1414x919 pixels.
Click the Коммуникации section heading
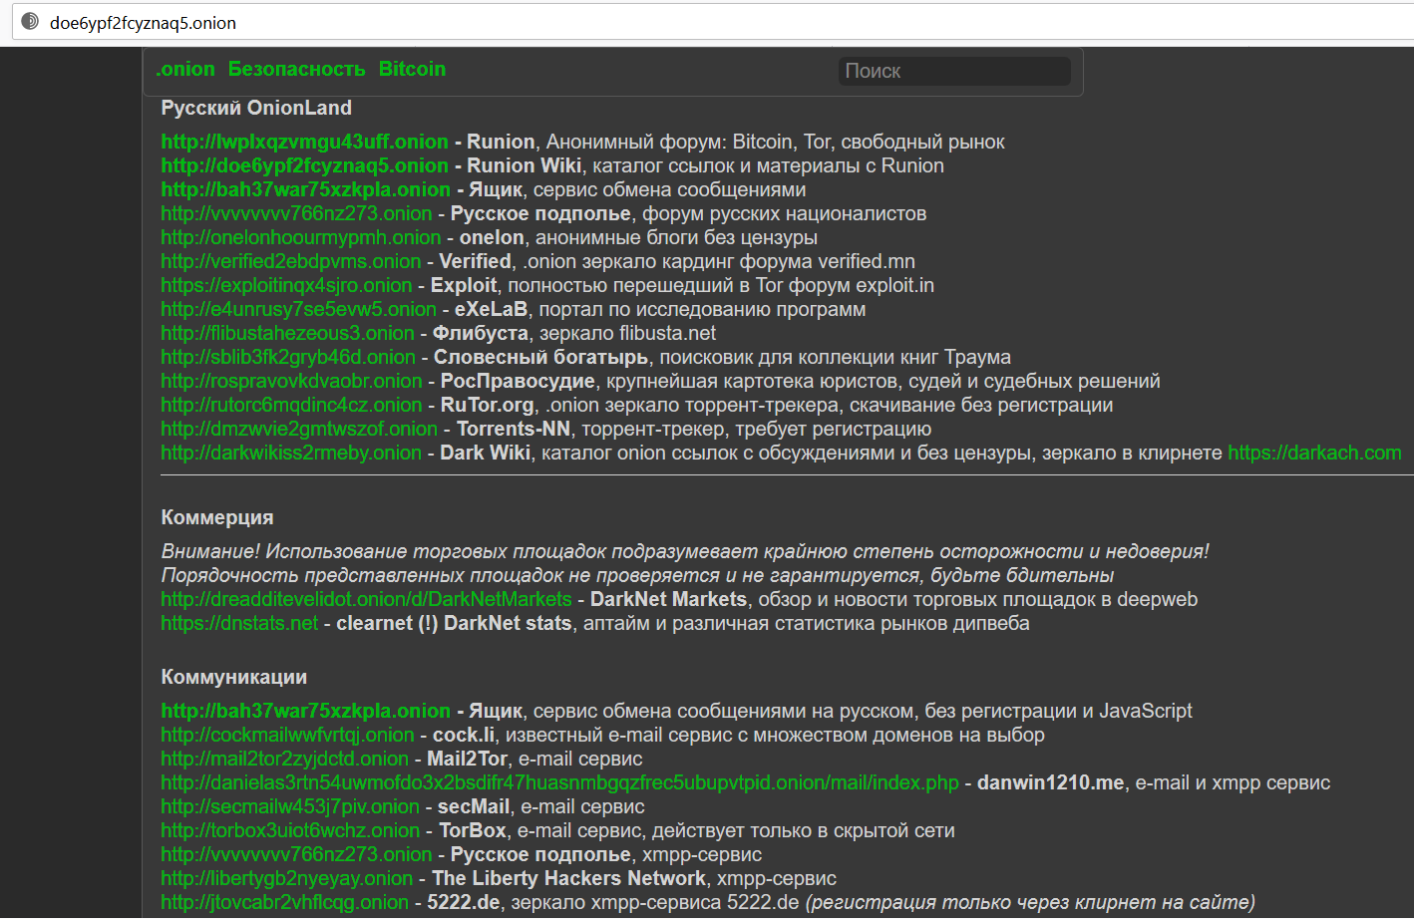tap(234, 677)
